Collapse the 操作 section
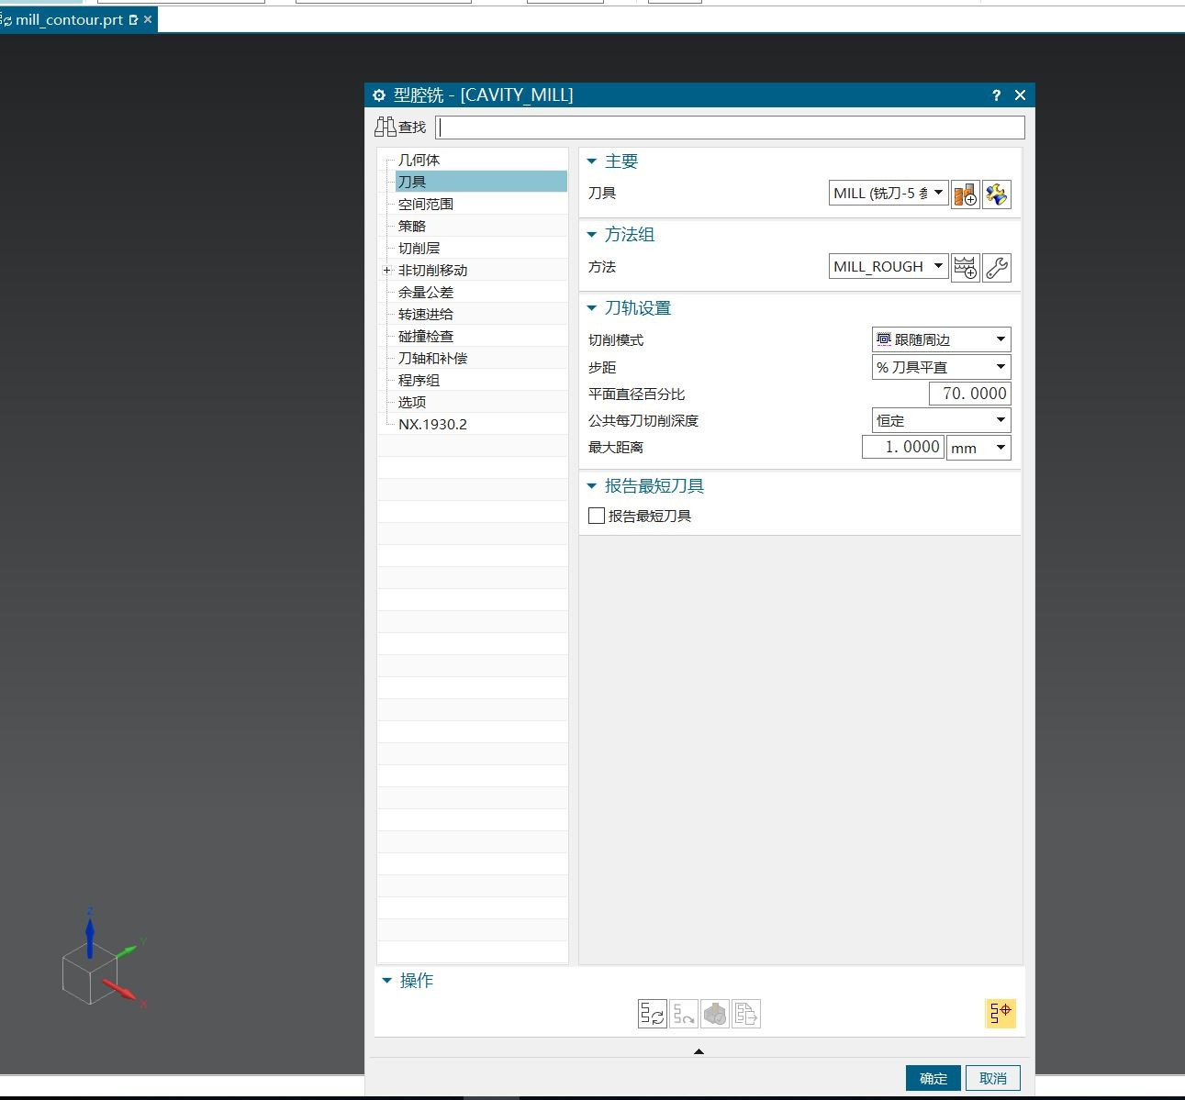 (387, 981)
